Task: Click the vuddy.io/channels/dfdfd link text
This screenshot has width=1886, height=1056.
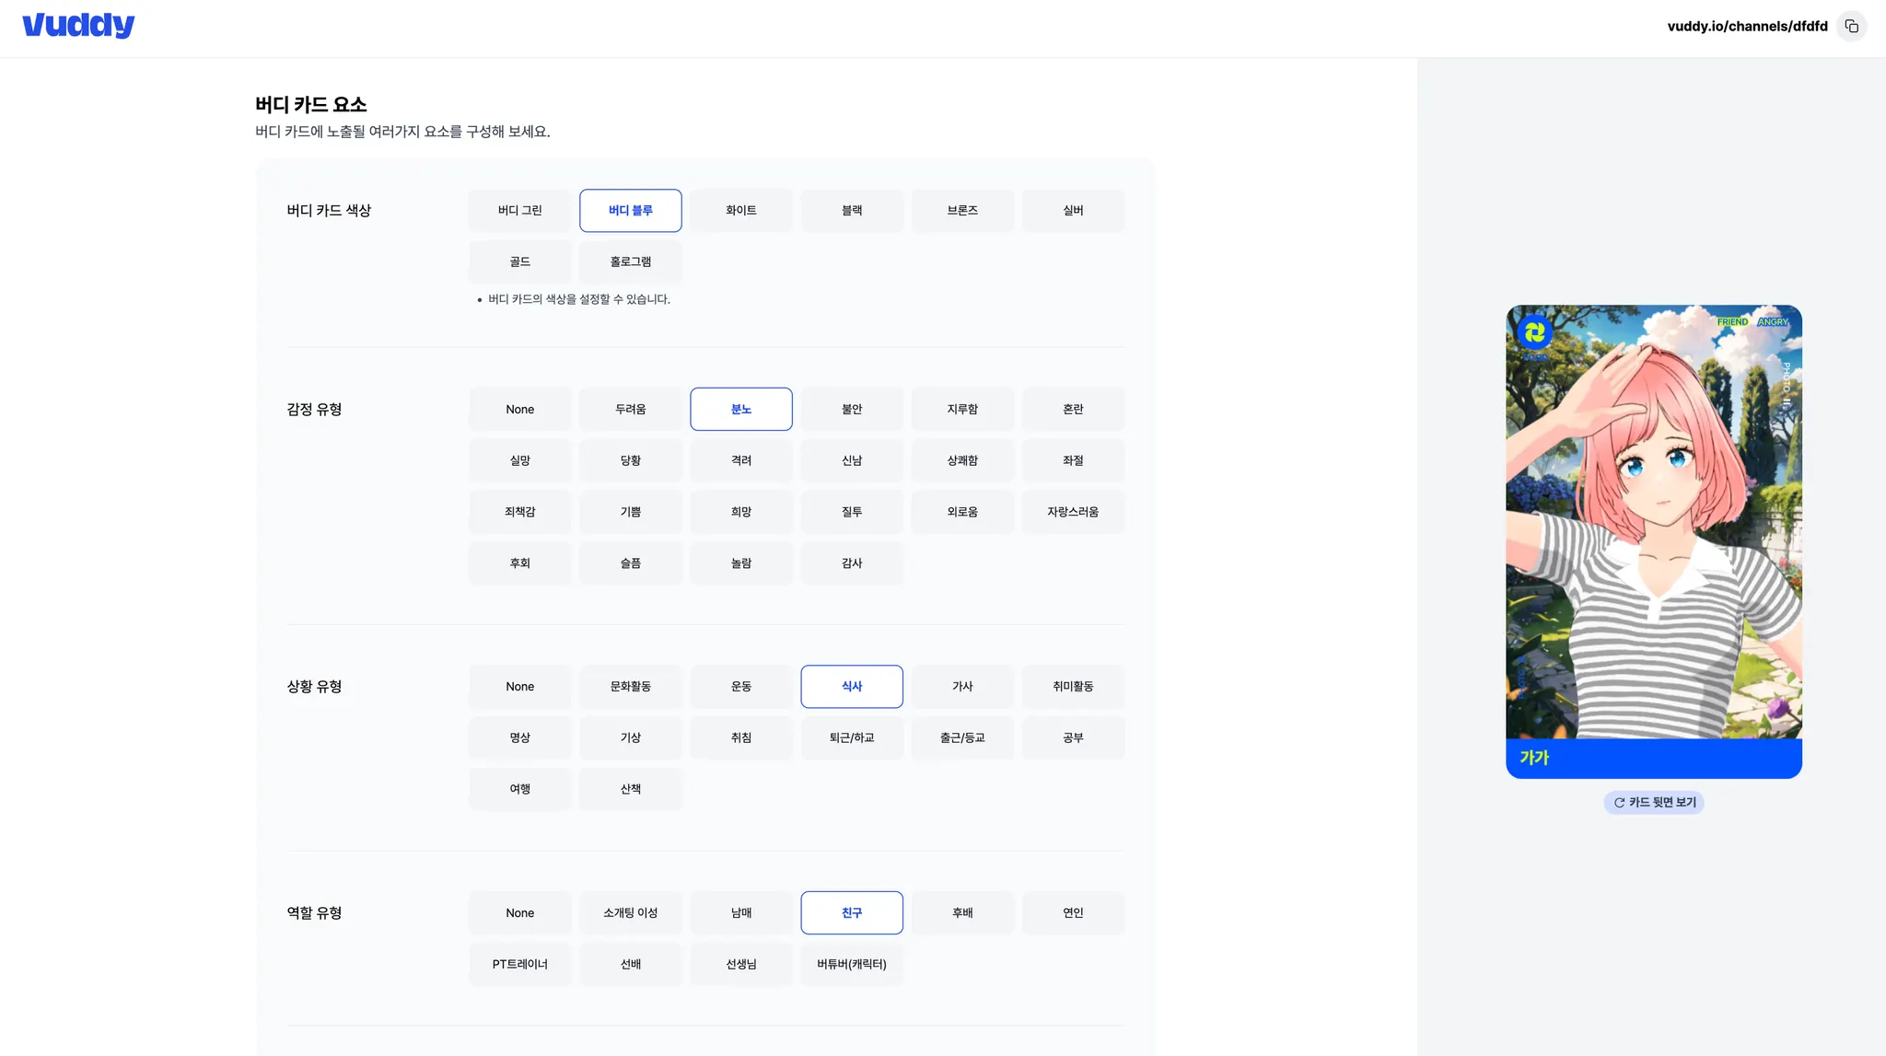Action: [x=1747, y=26]
